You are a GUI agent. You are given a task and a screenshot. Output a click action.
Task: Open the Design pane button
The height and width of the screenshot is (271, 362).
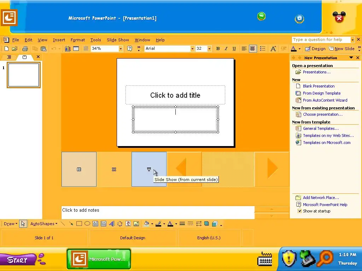click(315, 49)
